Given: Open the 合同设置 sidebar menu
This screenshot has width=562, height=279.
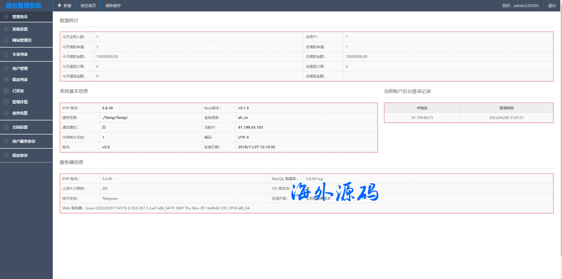Looking at the screenshot, I should (20, 127).
